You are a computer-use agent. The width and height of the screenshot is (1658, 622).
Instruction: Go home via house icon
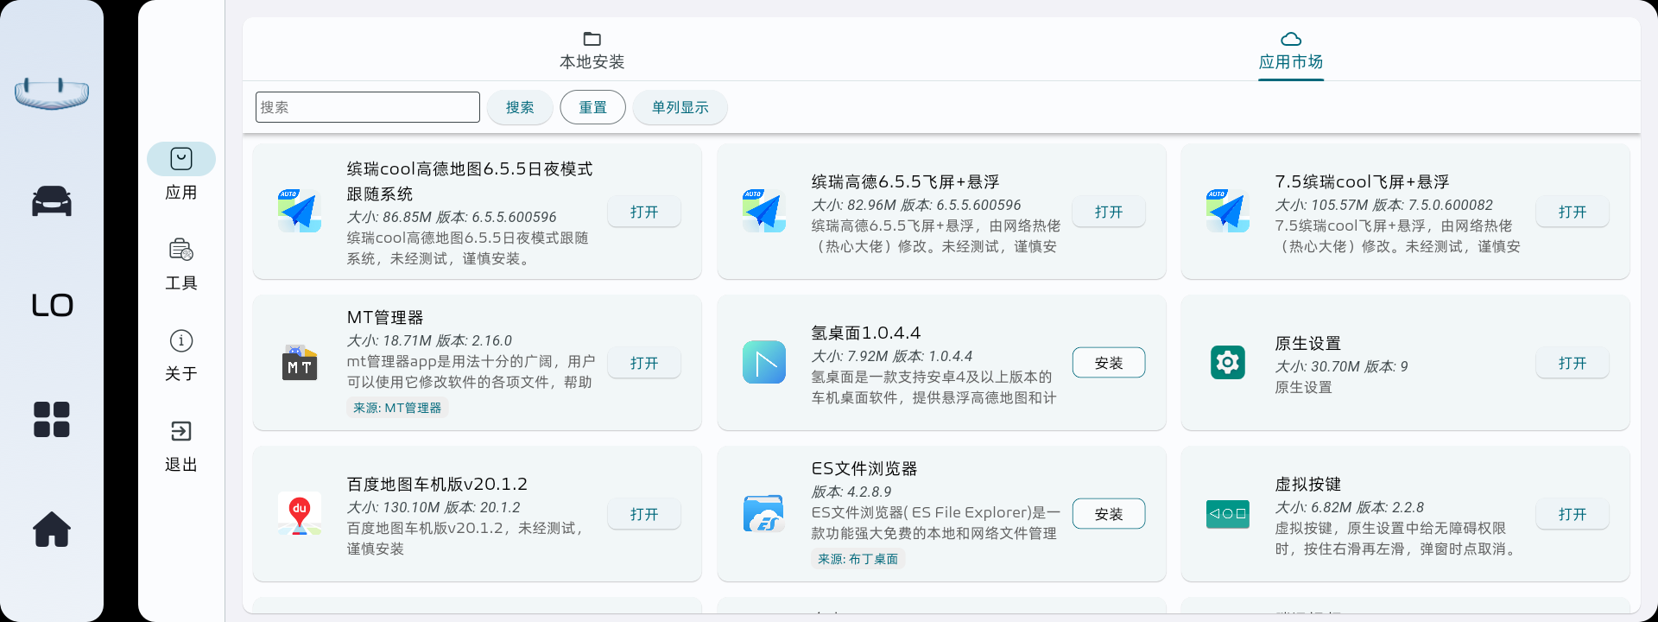pos(52,529)
